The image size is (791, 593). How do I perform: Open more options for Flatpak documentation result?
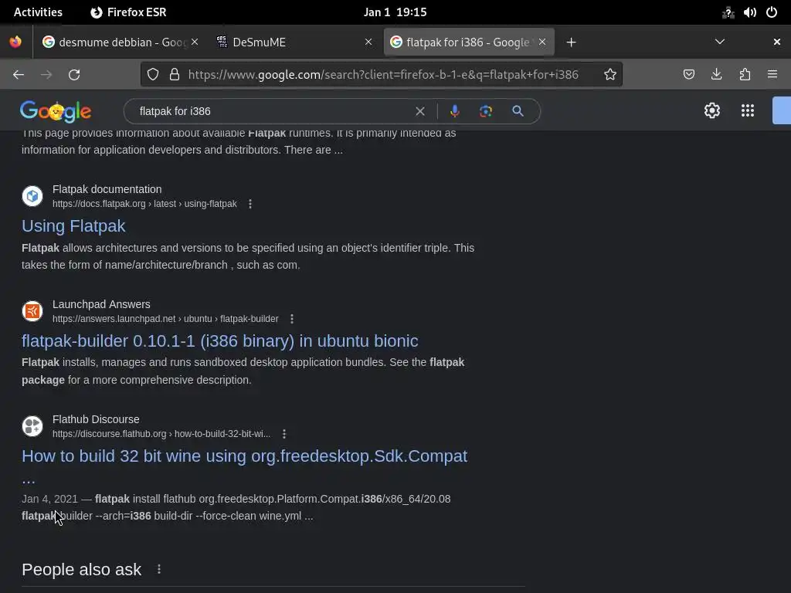[250, 204]
